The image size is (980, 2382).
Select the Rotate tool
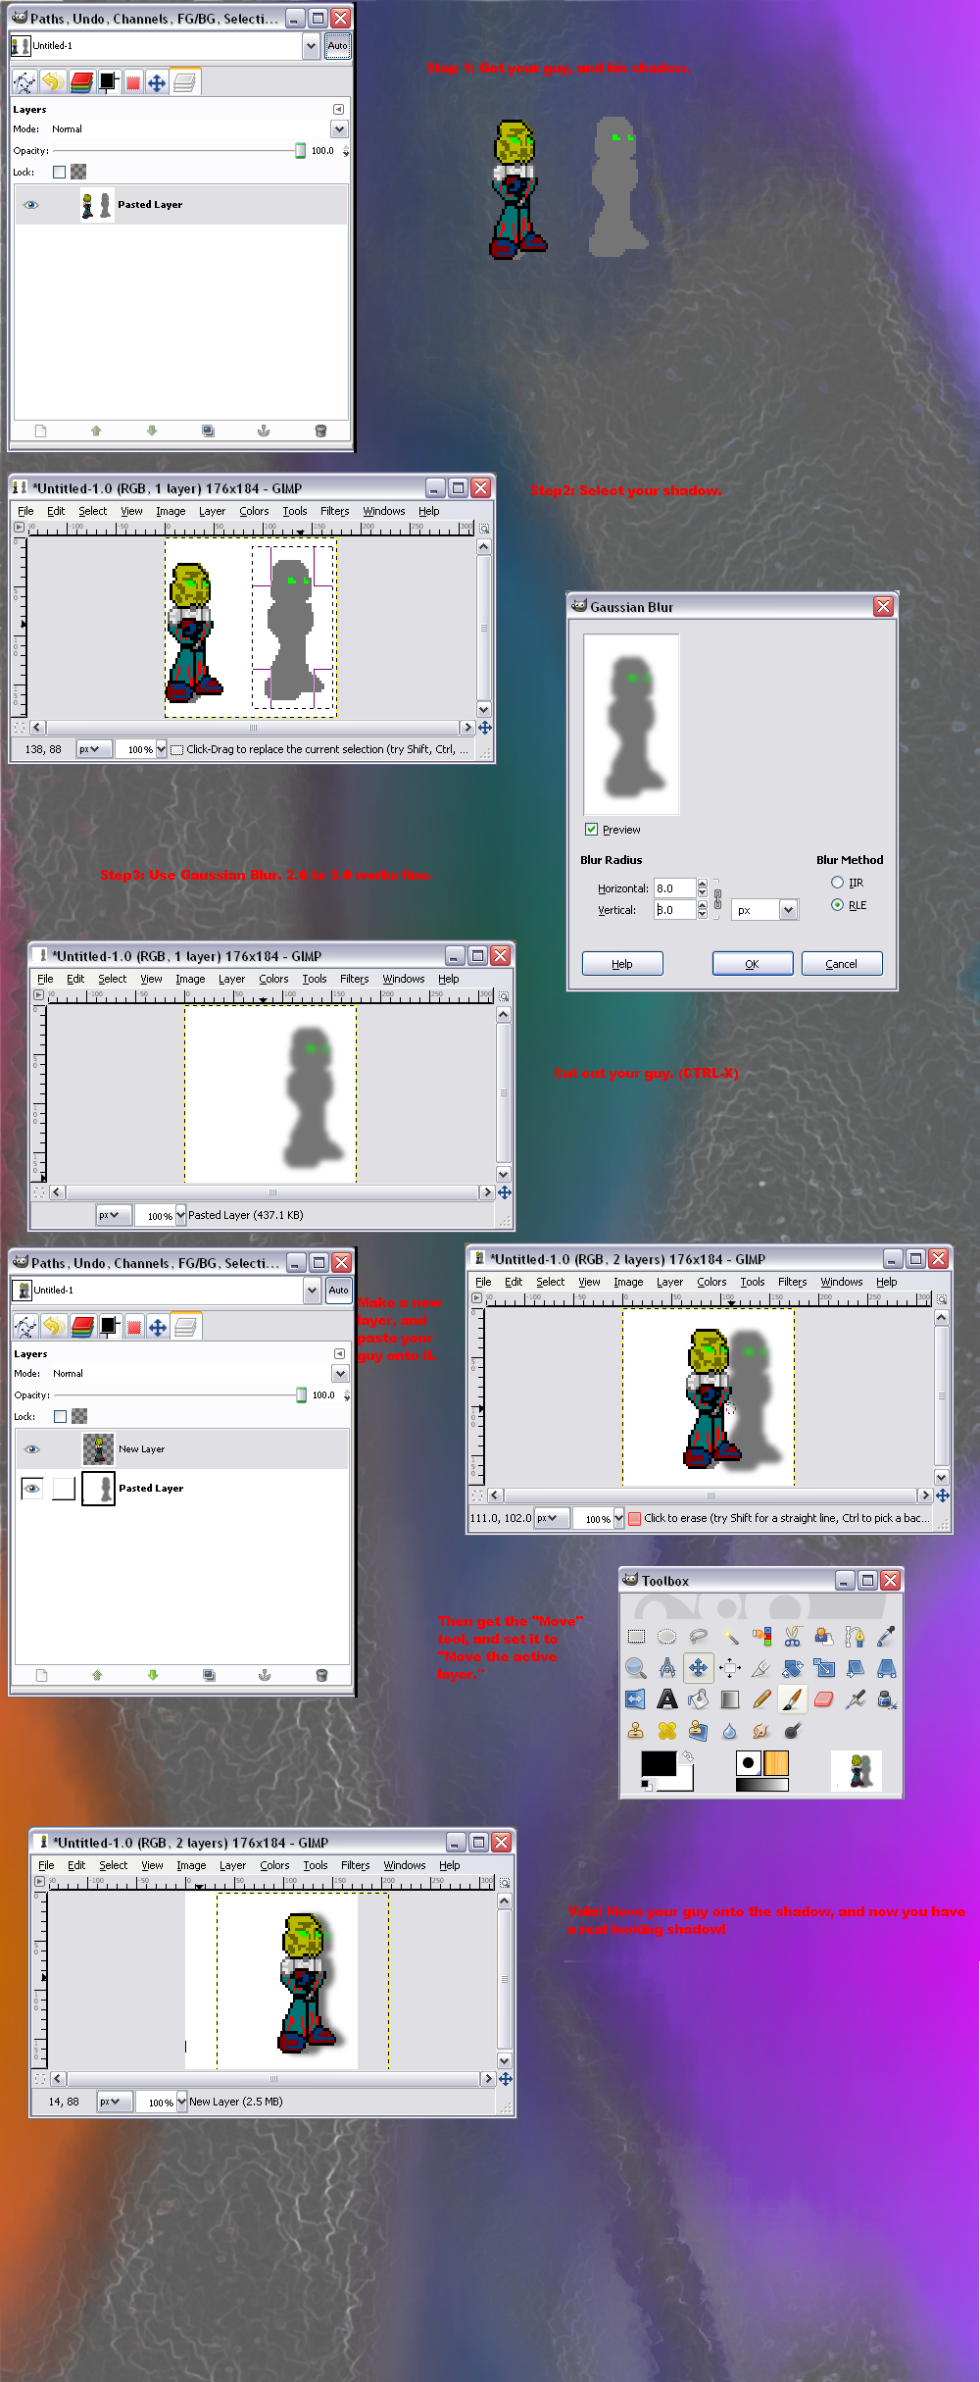point(793,1667)
